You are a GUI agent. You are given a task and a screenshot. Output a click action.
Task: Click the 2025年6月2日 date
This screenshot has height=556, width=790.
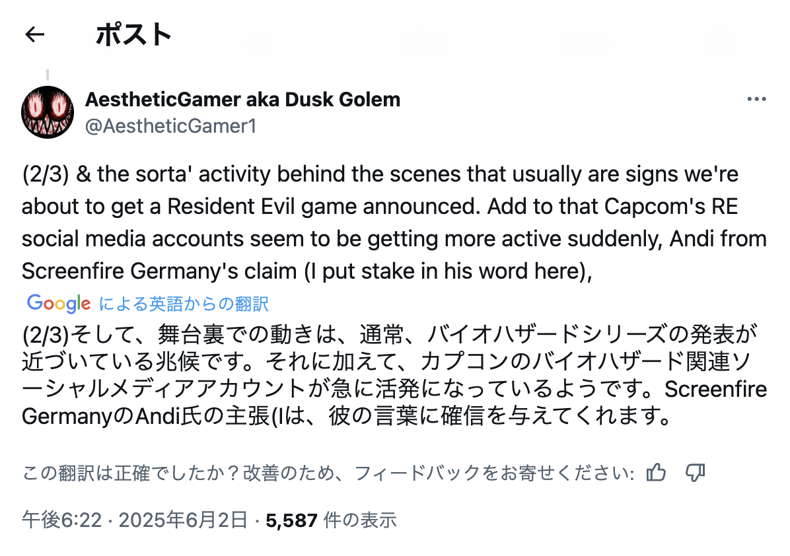click(x=183, y=520)
